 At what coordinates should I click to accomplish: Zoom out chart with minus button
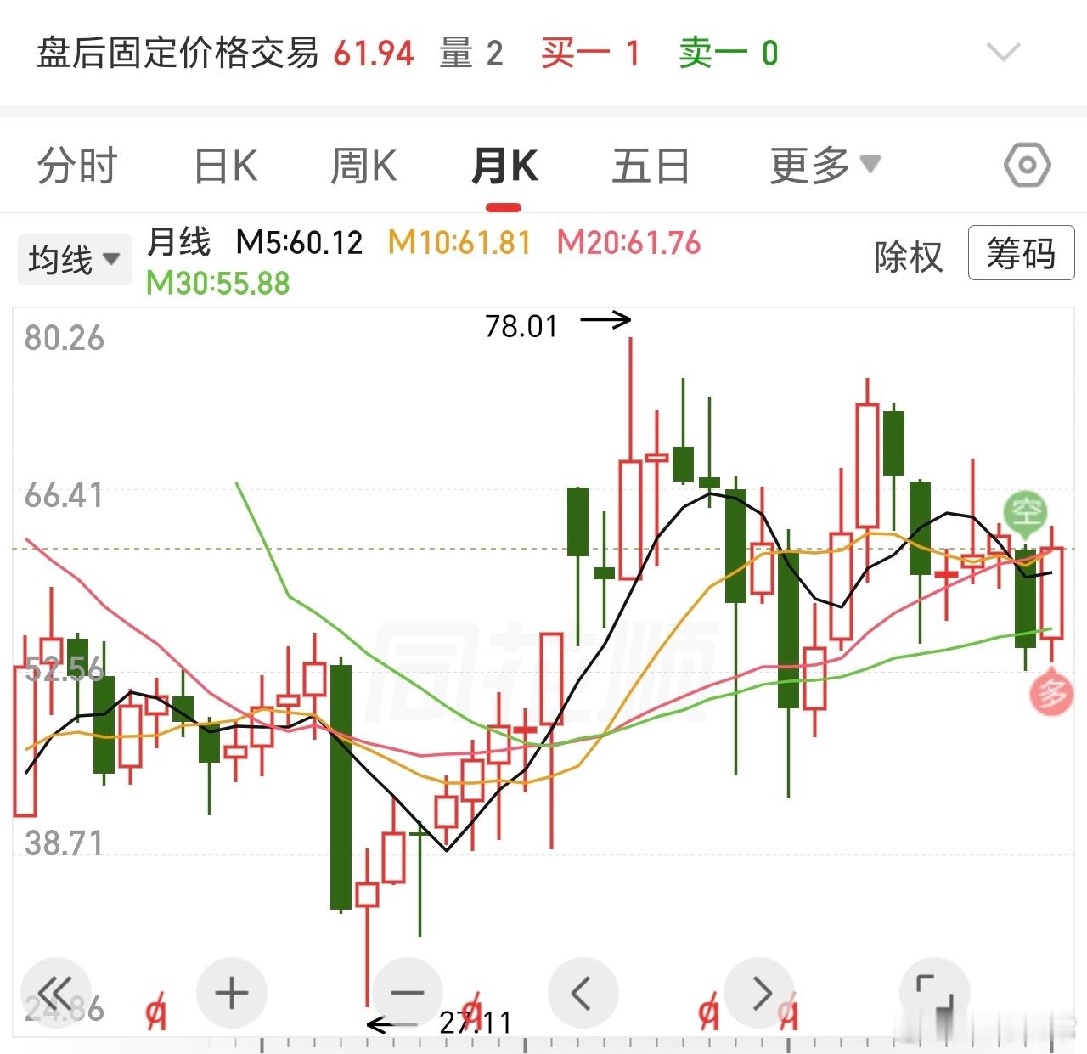(408, 992)
